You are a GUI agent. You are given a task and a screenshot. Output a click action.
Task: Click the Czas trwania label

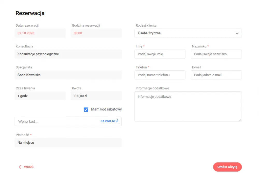point(25,88)
